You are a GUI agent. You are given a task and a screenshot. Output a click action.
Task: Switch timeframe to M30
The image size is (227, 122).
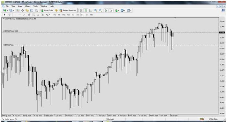68,15
